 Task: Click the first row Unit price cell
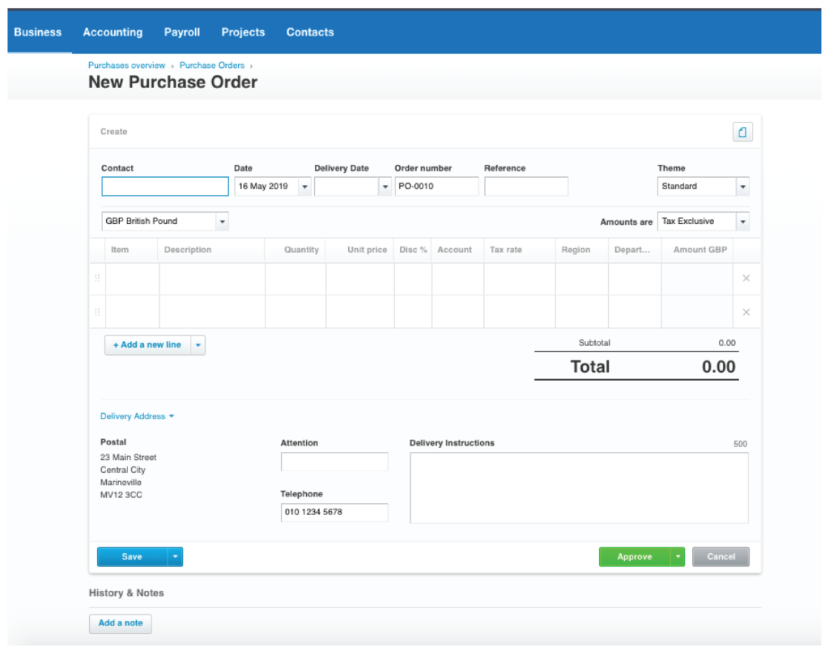[360, 279]
